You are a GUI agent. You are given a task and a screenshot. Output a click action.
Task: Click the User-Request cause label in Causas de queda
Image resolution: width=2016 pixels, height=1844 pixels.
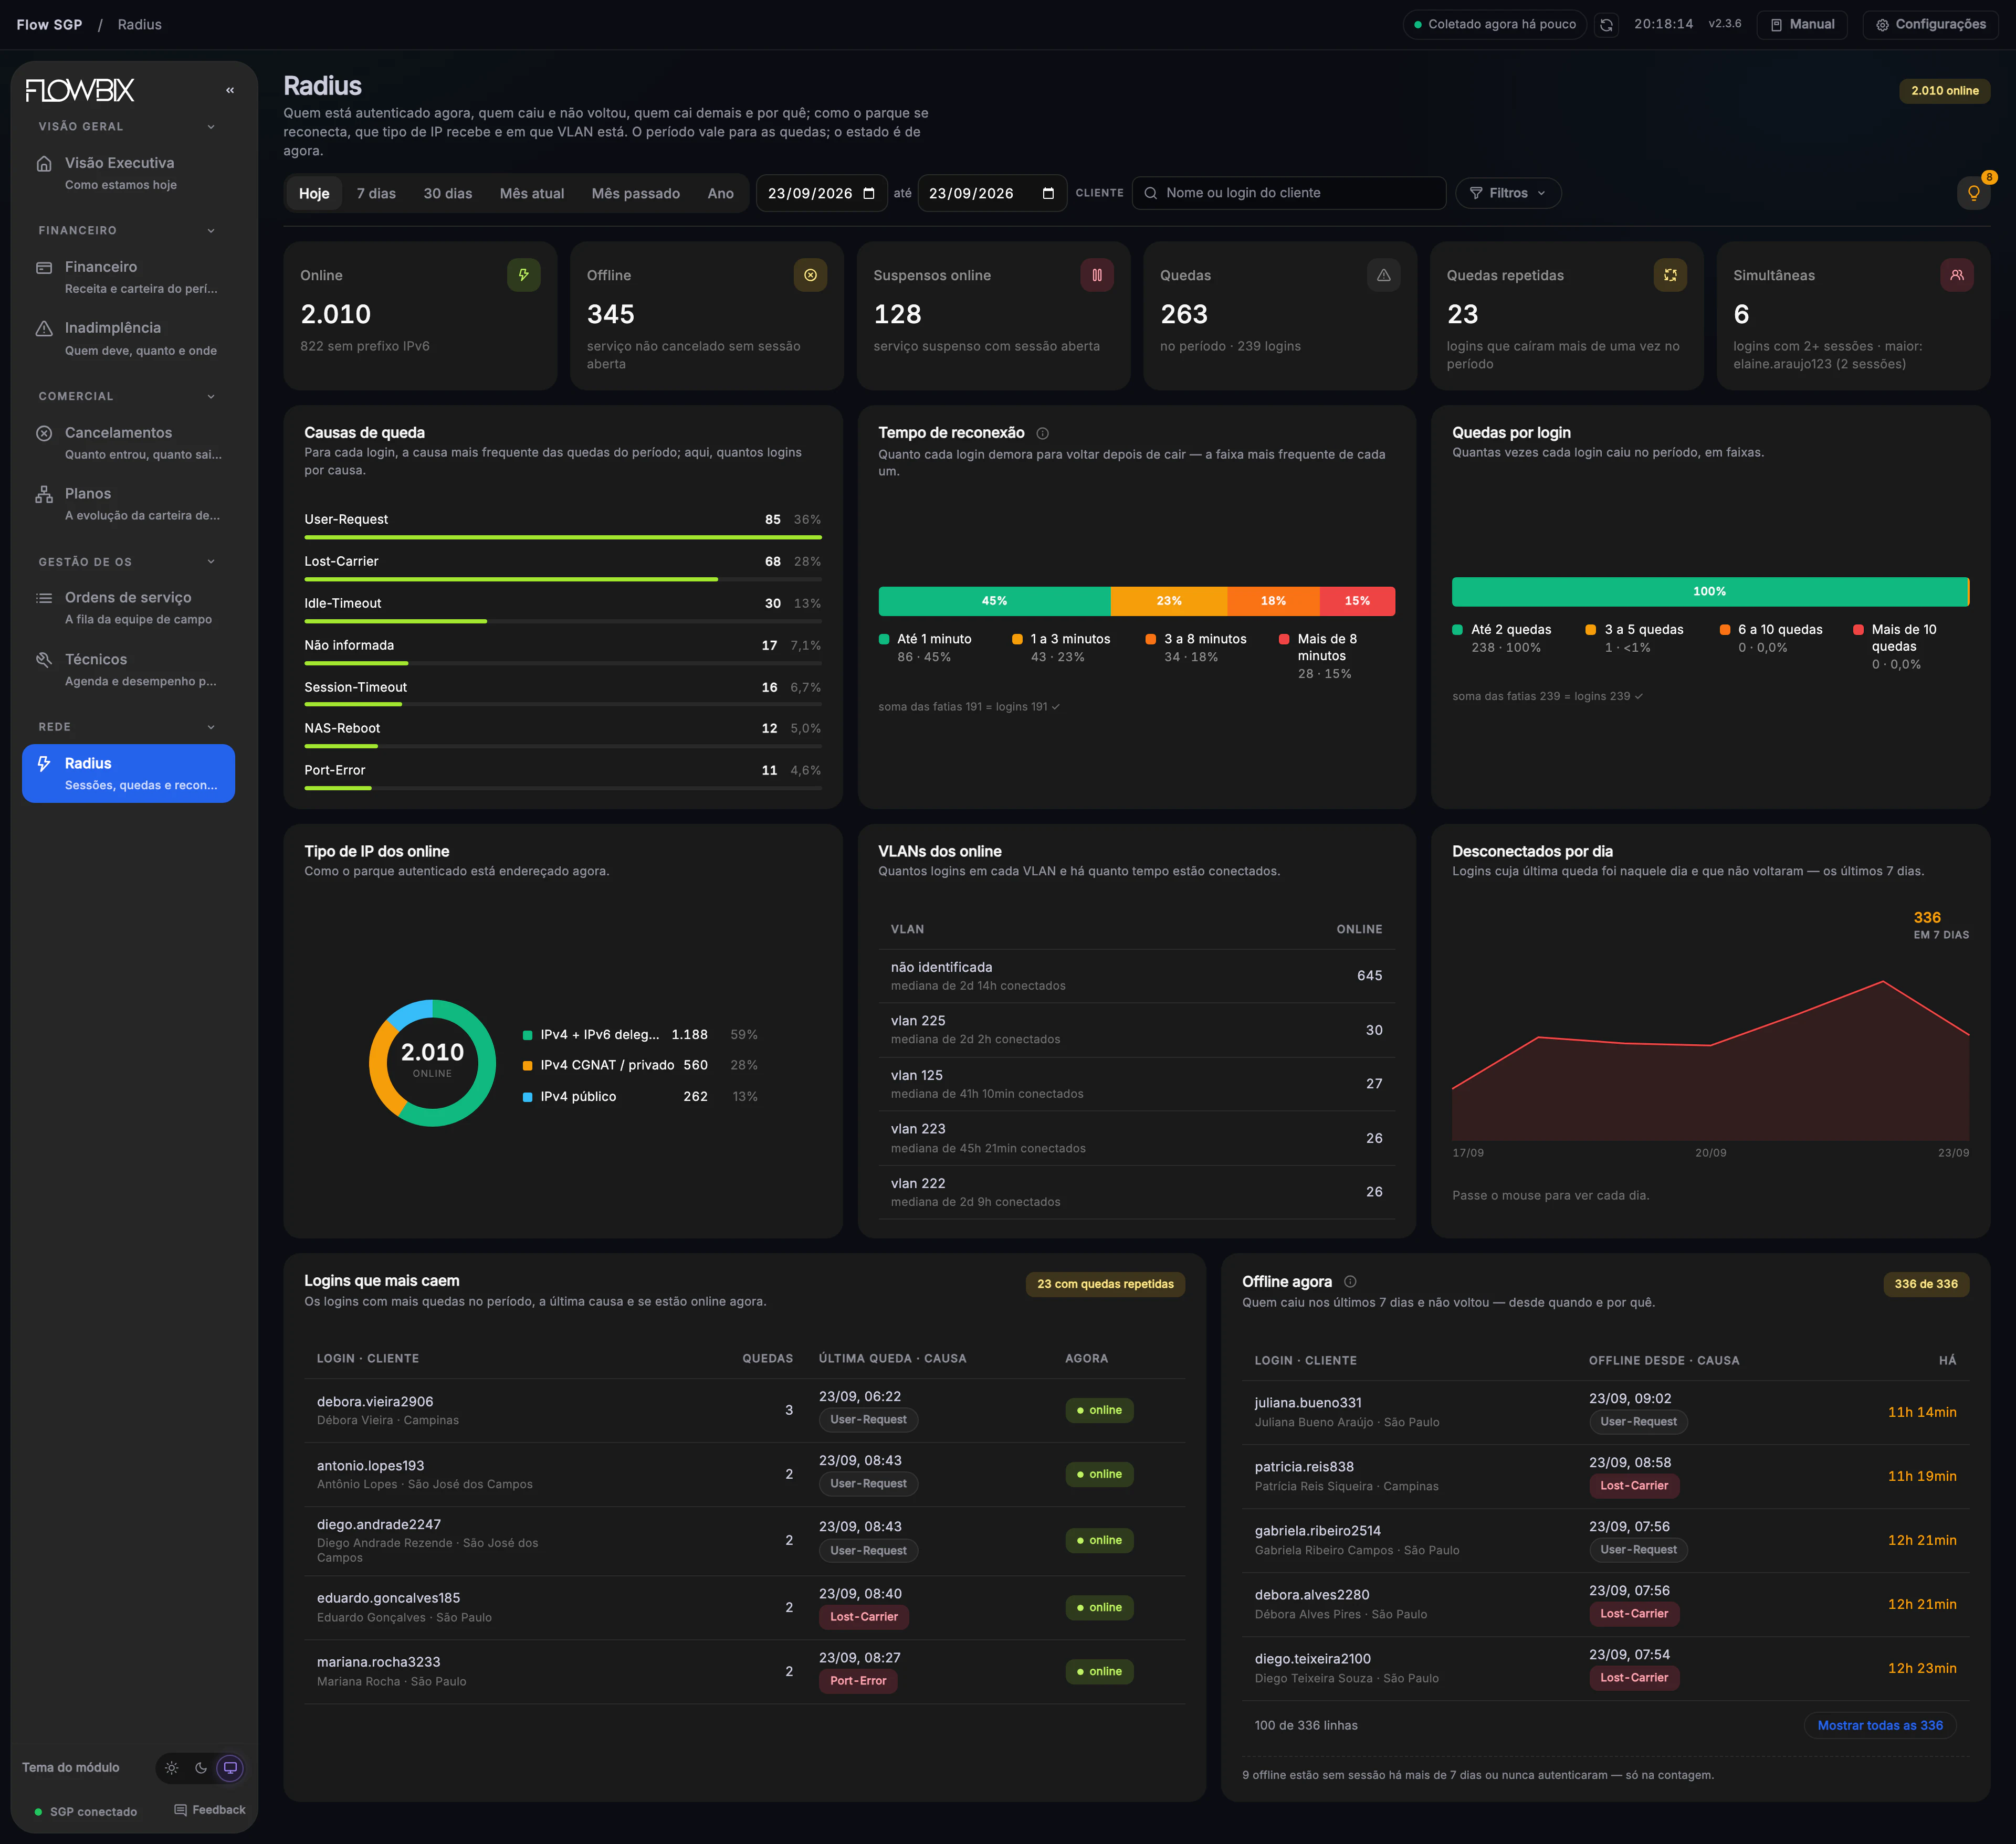(346, 520)
